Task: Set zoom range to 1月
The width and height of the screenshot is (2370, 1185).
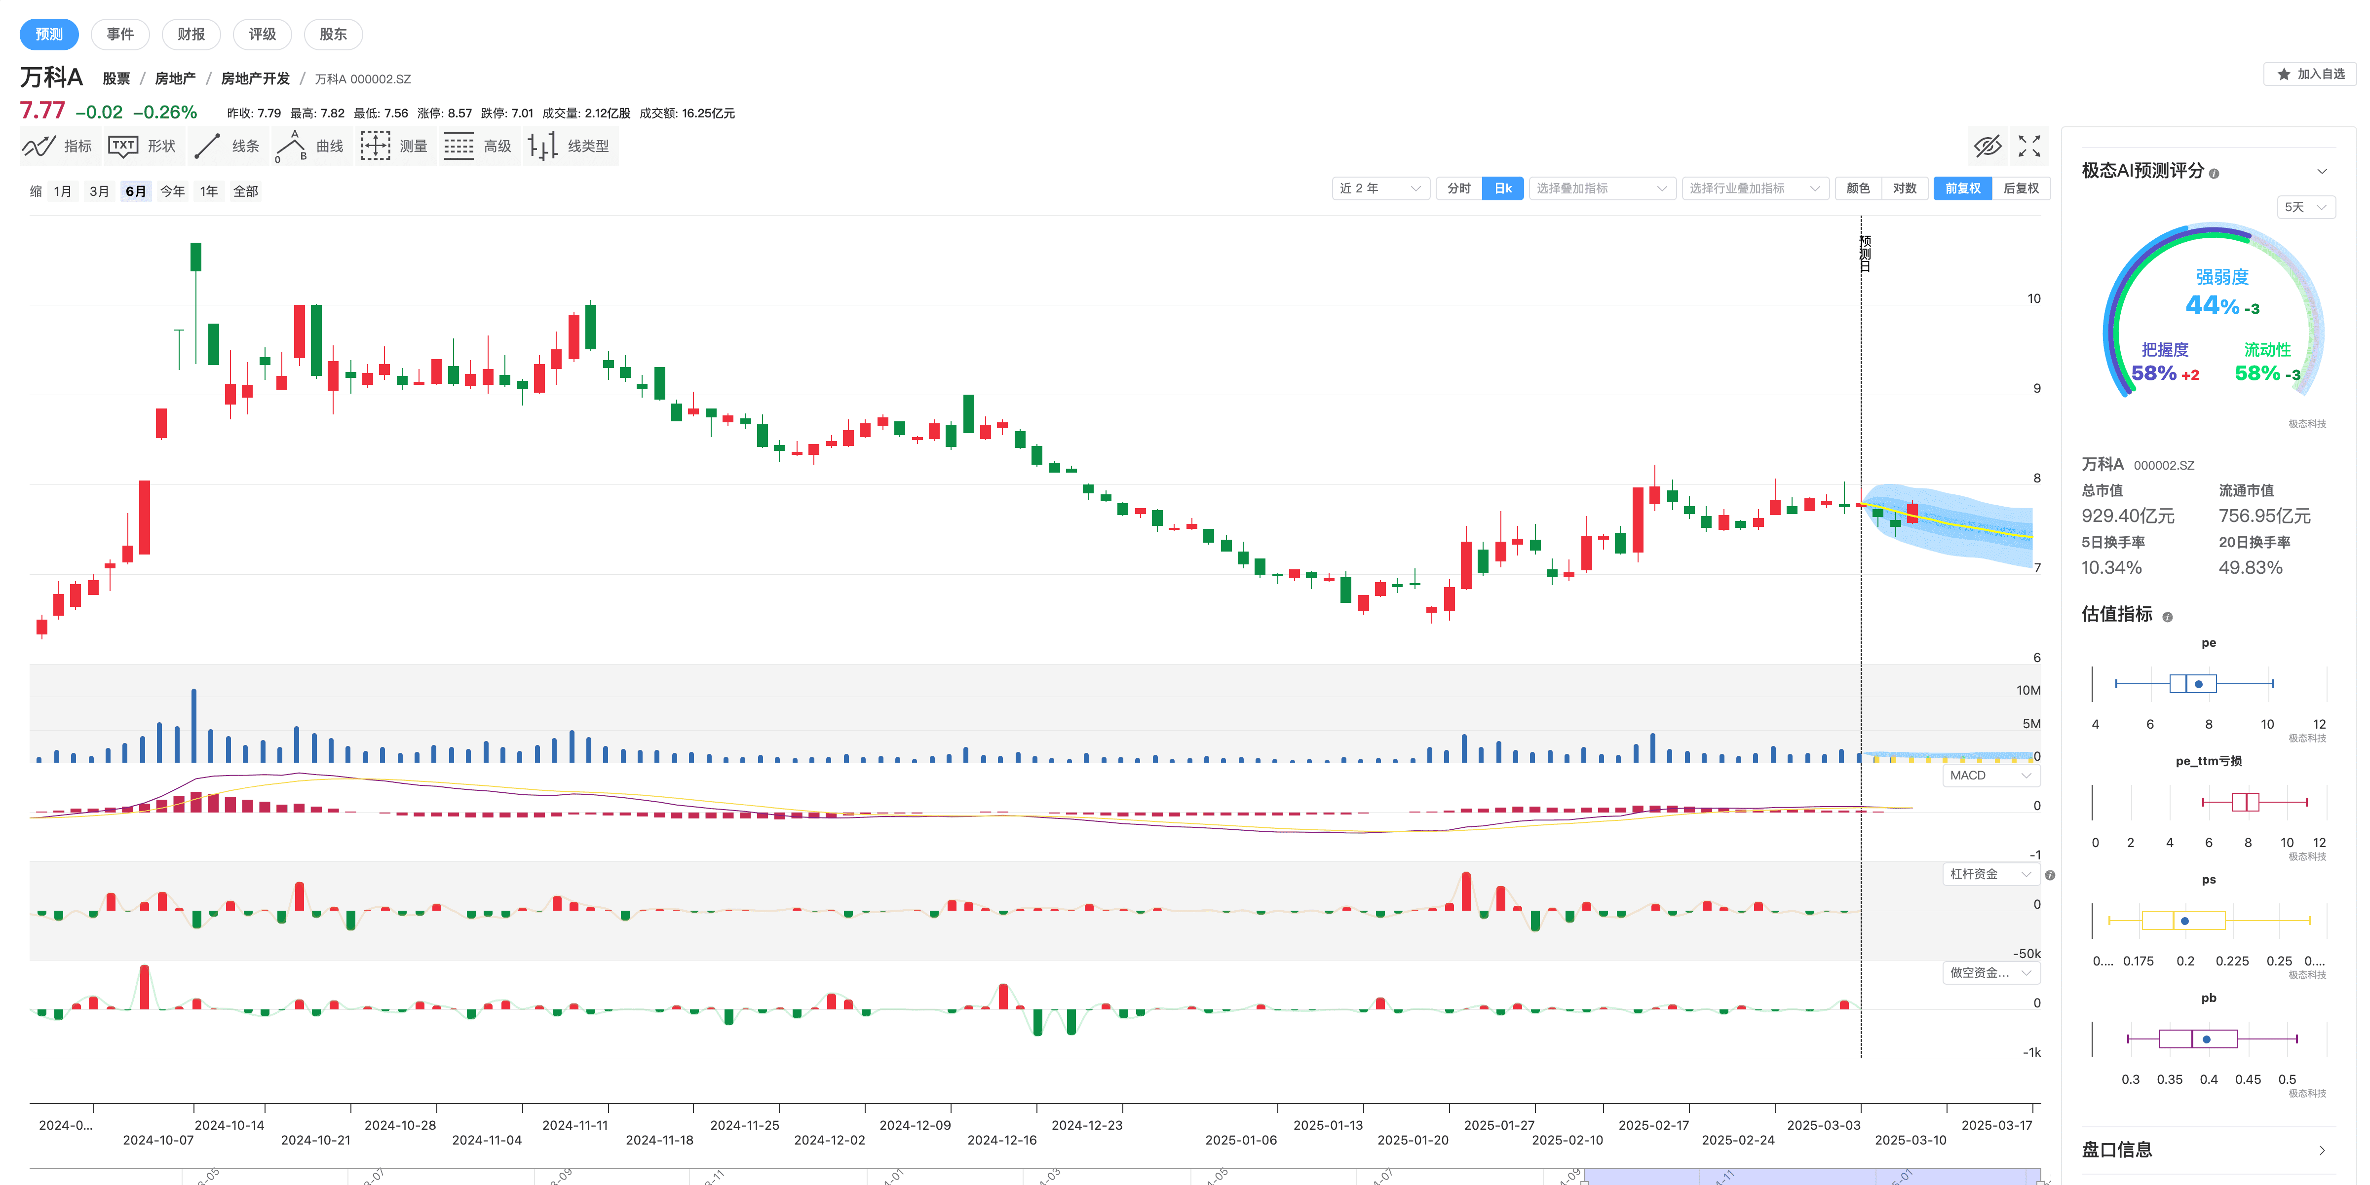Action: (63, 191)
